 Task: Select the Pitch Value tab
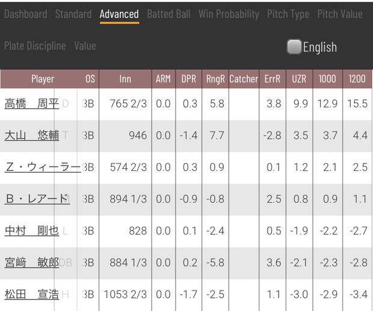click(340, 14)
